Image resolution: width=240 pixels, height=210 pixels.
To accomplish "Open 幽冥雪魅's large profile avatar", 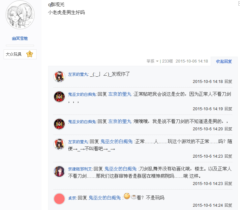I will [20, 15].
